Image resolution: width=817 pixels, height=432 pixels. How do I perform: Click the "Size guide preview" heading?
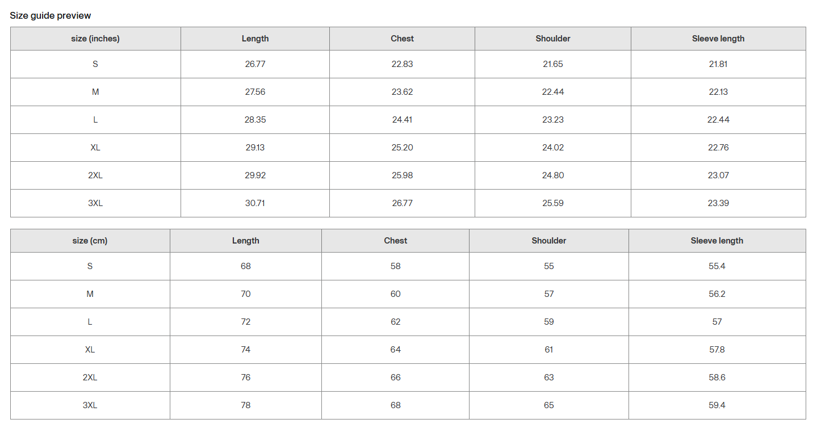pos(51,15)
